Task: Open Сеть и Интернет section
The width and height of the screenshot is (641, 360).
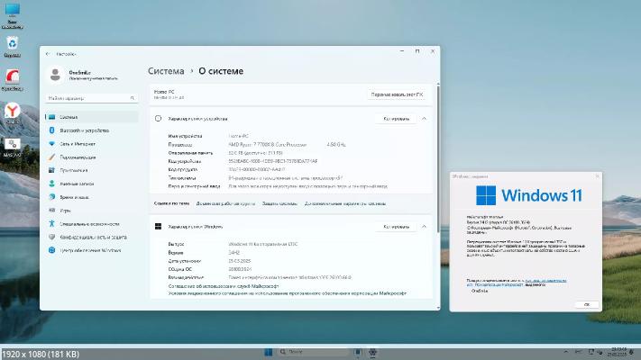Action: 92,144
